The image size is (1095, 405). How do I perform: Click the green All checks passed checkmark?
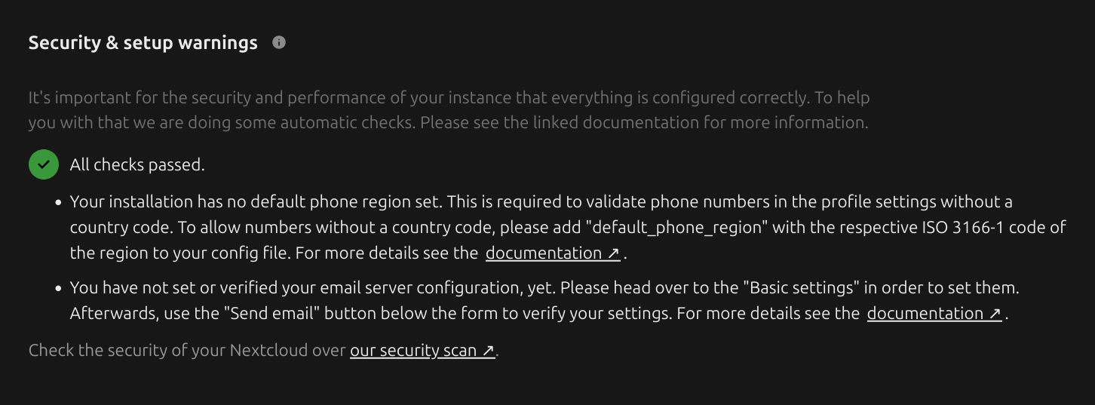[44, 164]
